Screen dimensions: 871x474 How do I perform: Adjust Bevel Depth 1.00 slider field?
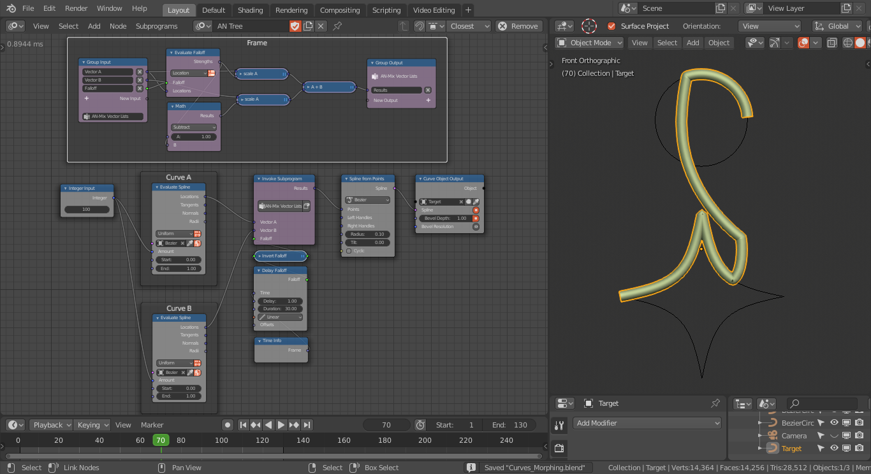click(x=444, y=219)
